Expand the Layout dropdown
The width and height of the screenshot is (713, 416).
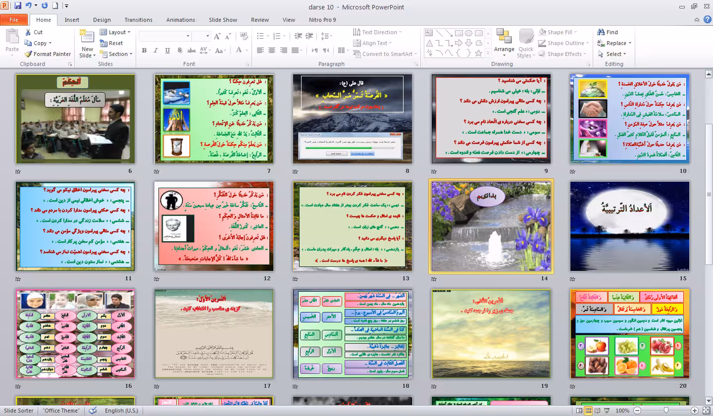pyautogui.click(x=115, y=32)
